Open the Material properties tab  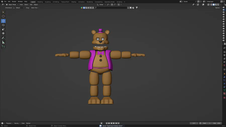224,94
